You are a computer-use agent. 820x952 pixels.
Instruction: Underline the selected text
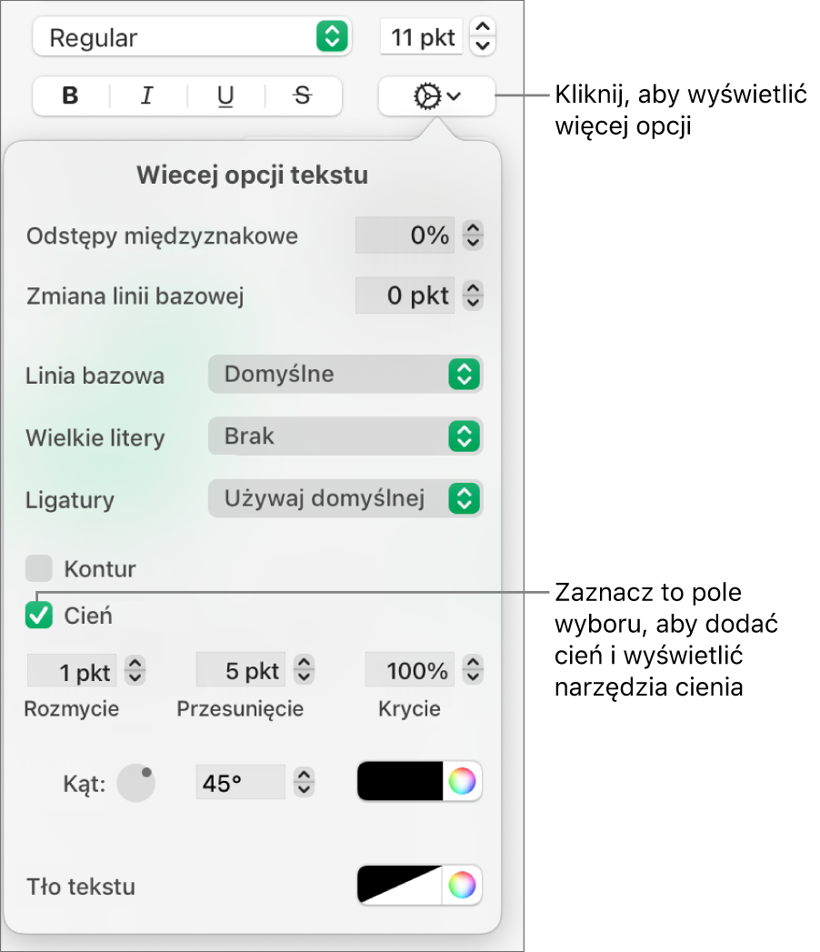[x=225, y=96]
